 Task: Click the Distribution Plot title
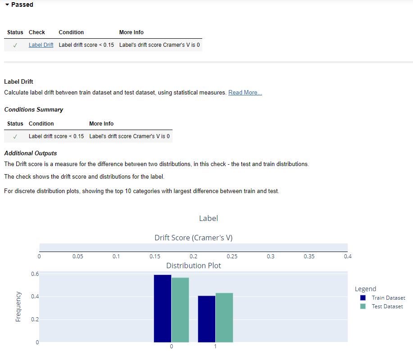pyautogui.click(x=193, y=265)
